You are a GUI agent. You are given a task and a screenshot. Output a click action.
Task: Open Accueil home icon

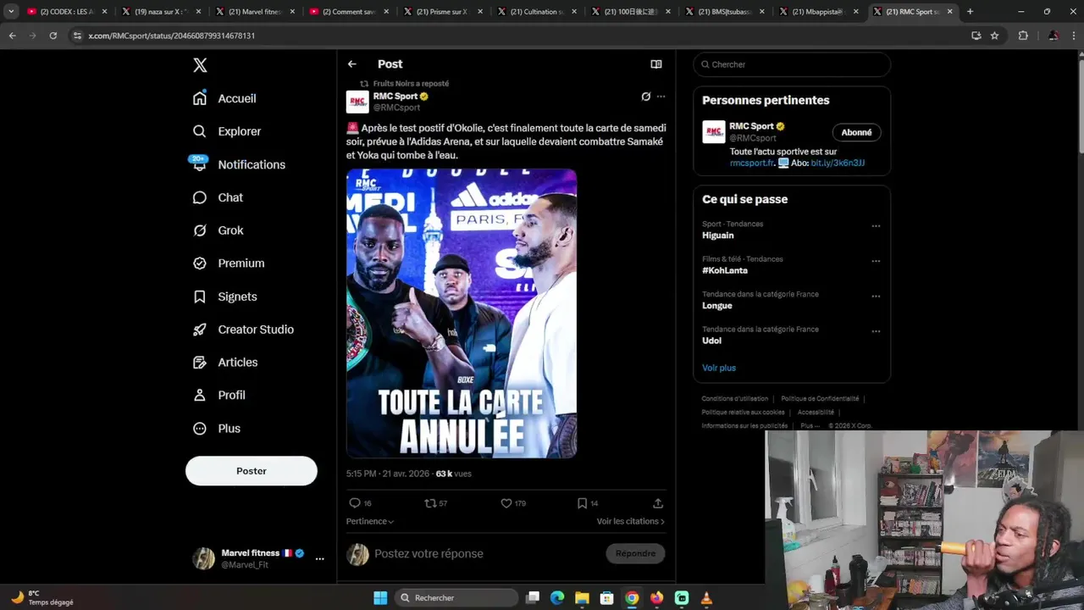tap(200, 98)
